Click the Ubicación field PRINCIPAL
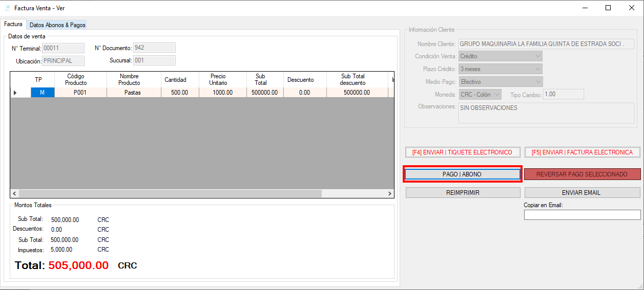 click(64, 60)
